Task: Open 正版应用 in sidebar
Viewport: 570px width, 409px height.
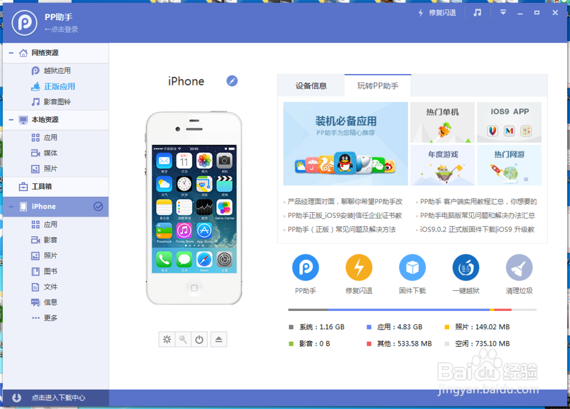Action: click(x=53, y=86)
